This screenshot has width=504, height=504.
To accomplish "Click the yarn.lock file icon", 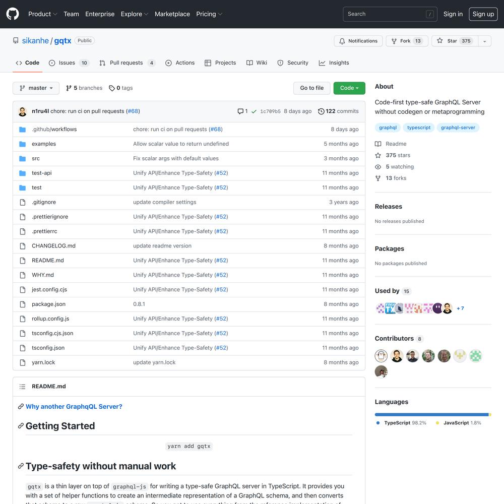I will [x=23, y=362].
